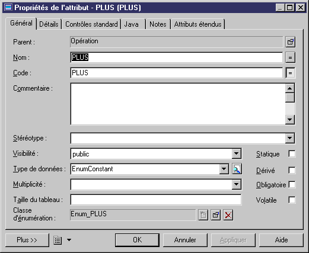Expand the Multiplicité dropdown
The width and height of the screenshot is (309, 253).
click(237, 184)
